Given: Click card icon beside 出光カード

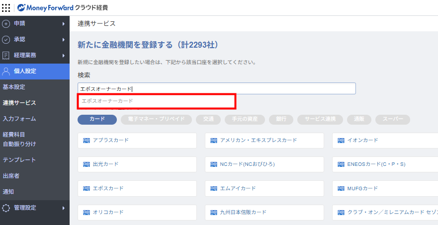Looking at the screenshot, I should click(87, 164).
